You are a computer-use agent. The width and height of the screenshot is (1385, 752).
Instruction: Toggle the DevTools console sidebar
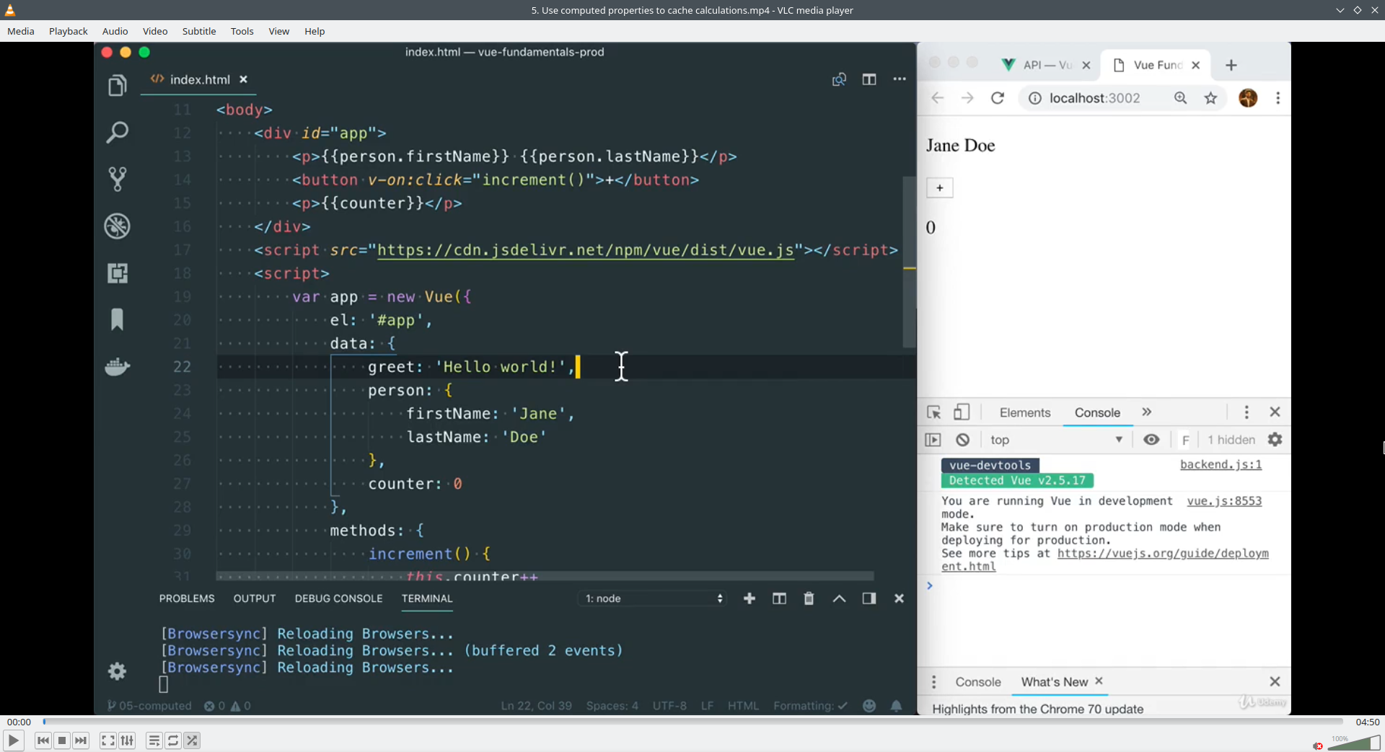tap(933, 440)
